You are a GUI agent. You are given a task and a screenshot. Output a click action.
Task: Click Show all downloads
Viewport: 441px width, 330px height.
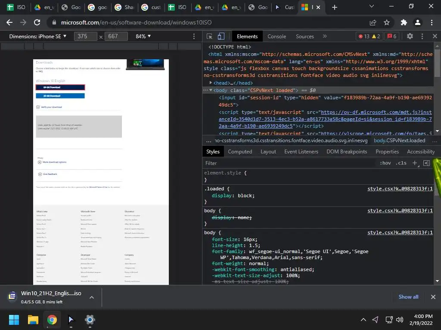[408, 297]
